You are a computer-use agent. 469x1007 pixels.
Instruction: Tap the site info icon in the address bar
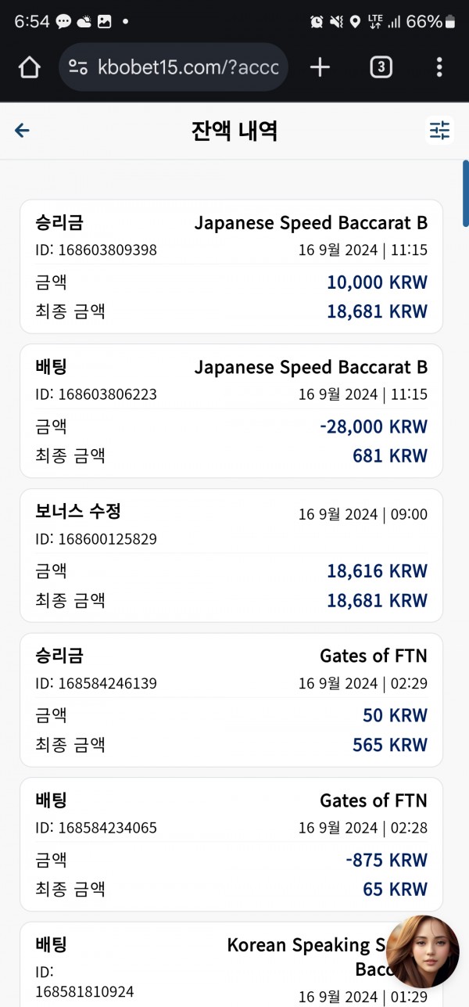[77, 68]
